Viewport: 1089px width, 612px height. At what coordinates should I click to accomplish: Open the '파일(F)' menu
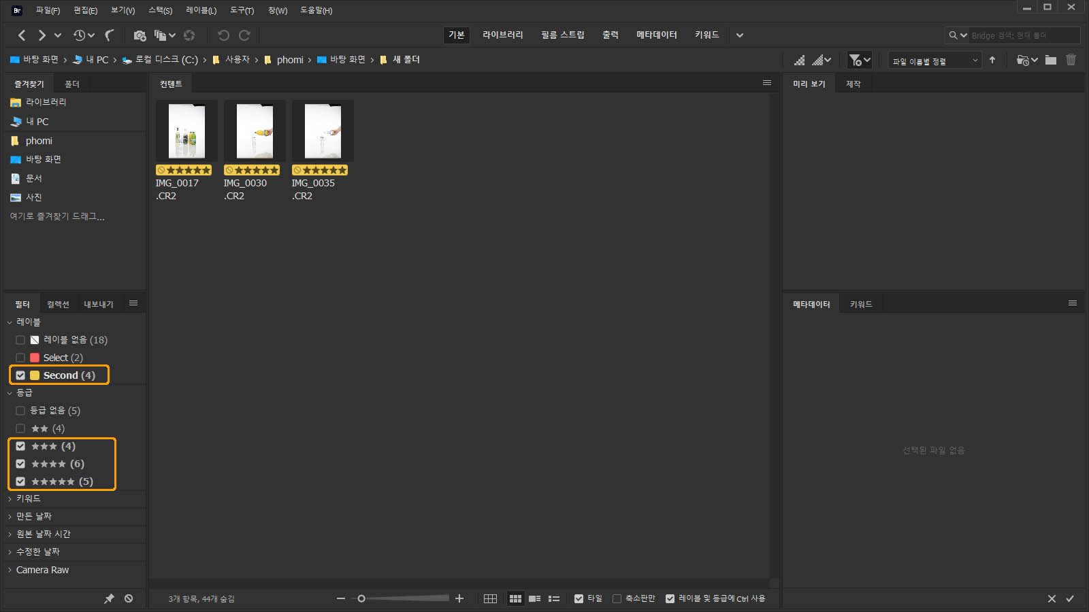pyautogui.click(x=48, y=10)
